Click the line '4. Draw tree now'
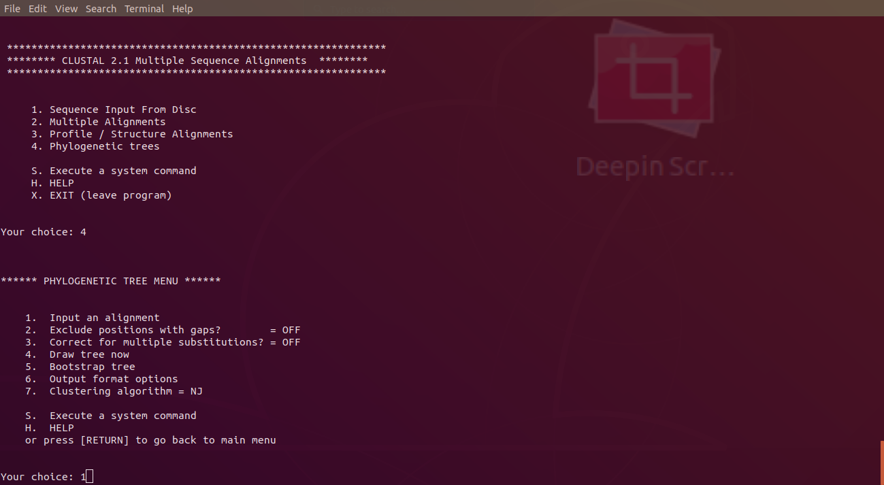Screen dimensions: 884x485 (x=77, y=354)
